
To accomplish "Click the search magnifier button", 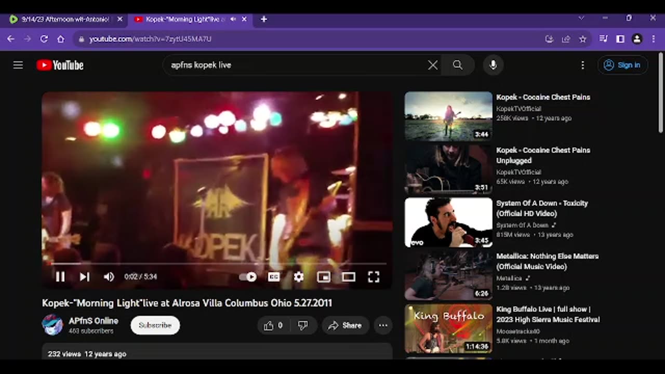I will pyautogui.click(x=457, y=65).
